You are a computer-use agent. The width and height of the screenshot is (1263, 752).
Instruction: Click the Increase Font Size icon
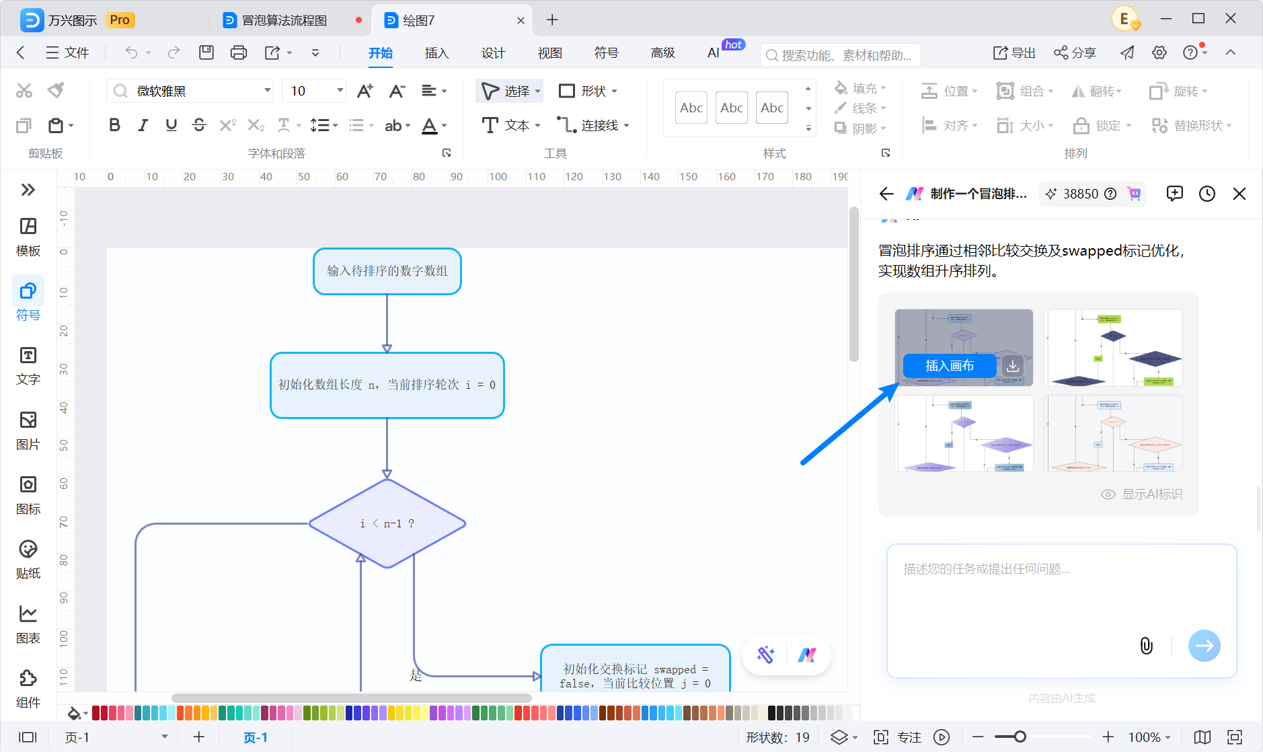pos(365,91)
